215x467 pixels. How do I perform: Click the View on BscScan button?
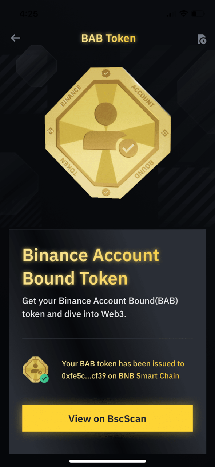(107, 418)
